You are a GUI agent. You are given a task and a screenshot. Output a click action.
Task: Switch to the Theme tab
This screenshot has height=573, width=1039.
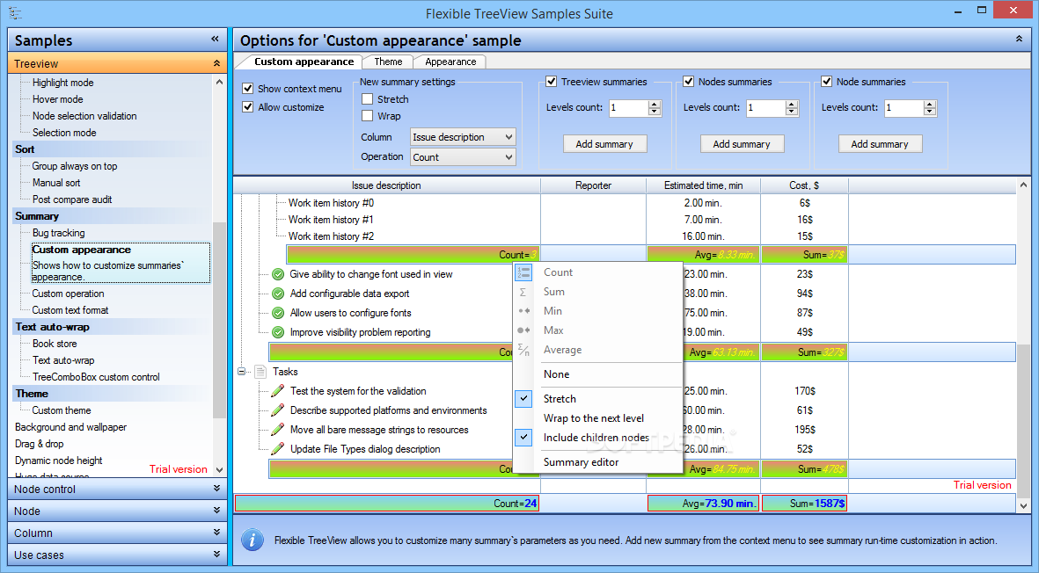388,62
